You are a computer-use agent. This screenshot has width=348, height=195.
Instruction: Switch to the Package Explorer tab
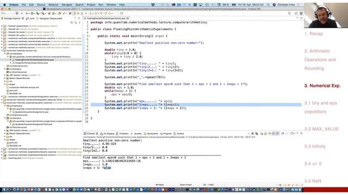[12, 18]
